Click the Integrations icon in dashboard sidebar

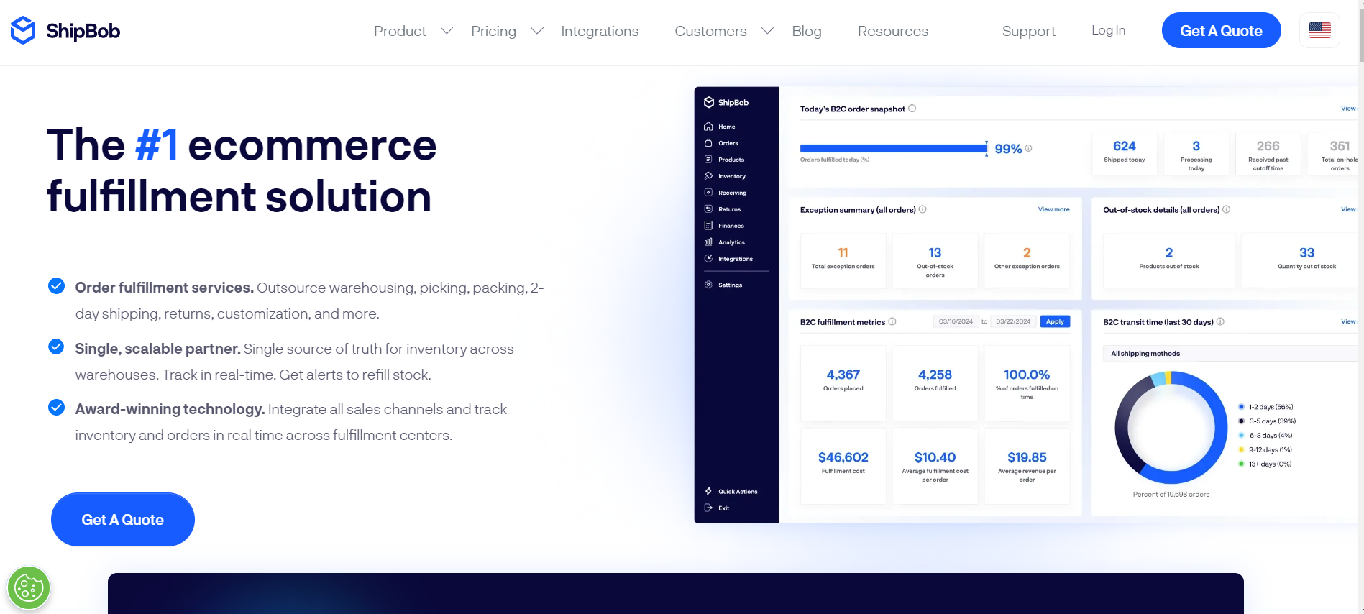[708, 259]
